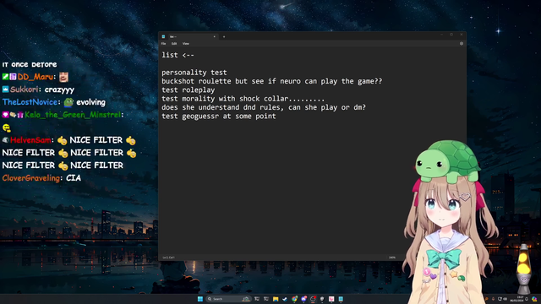
Task: Open the pink app icon in taskbar
Action: 331,299
